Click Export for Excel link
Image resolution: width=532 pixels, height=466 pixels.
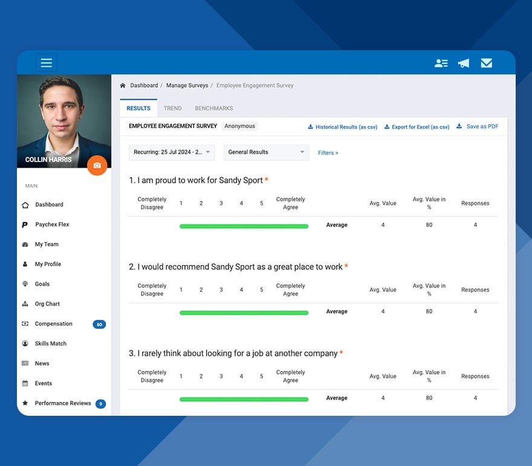pos(417,127)
